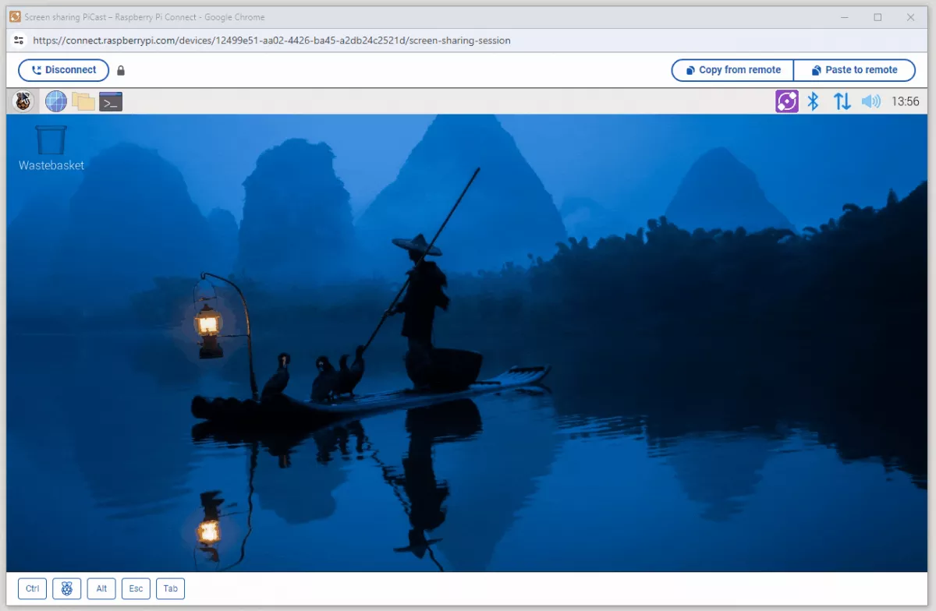Open the Raspberry Pi applications menu
936x611 pixels.
click(23, 101)
